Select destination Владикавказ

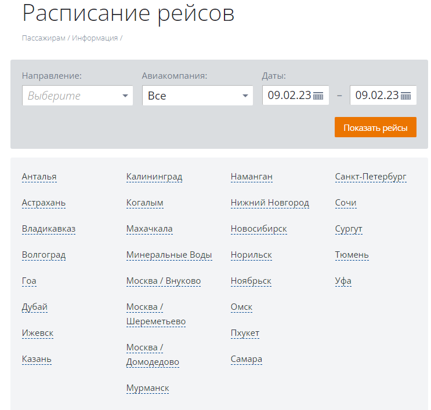[49, 229]
